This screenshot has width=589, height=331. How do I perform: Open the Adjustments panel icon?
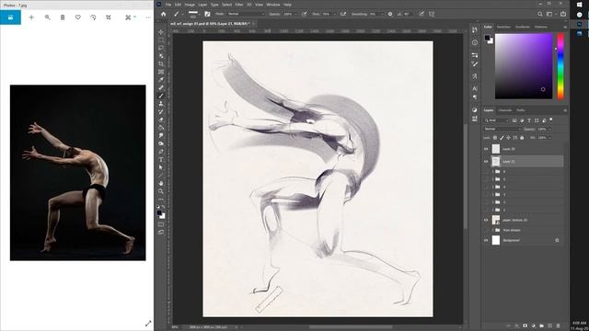tap(475, 110)
